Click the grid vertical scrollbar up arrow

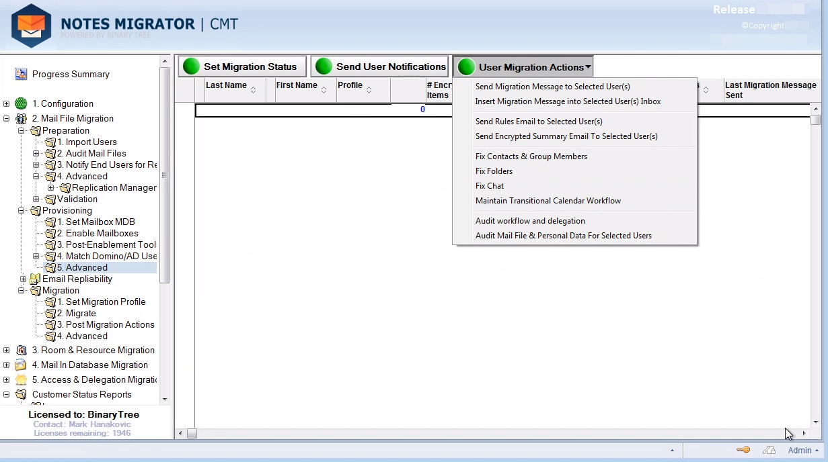click(816, 108)
